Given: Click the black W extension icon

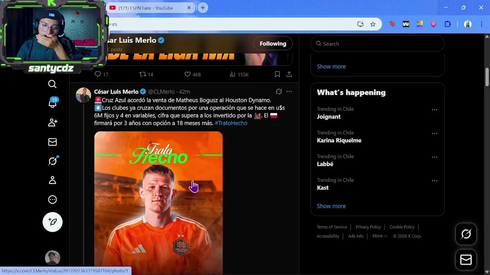Looking at the screenshot, I should tap(406, 24).
